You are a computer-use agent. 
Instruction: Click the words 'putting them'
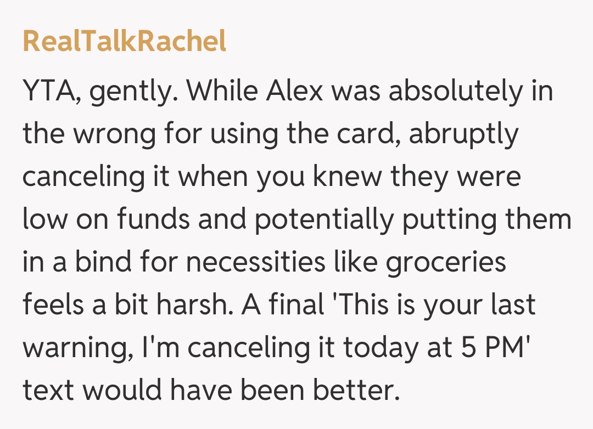coord(486,219)
